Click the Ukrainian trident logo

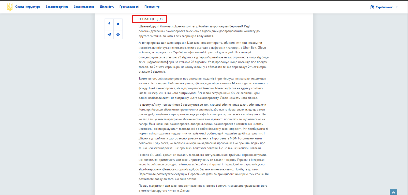(10, 7)
